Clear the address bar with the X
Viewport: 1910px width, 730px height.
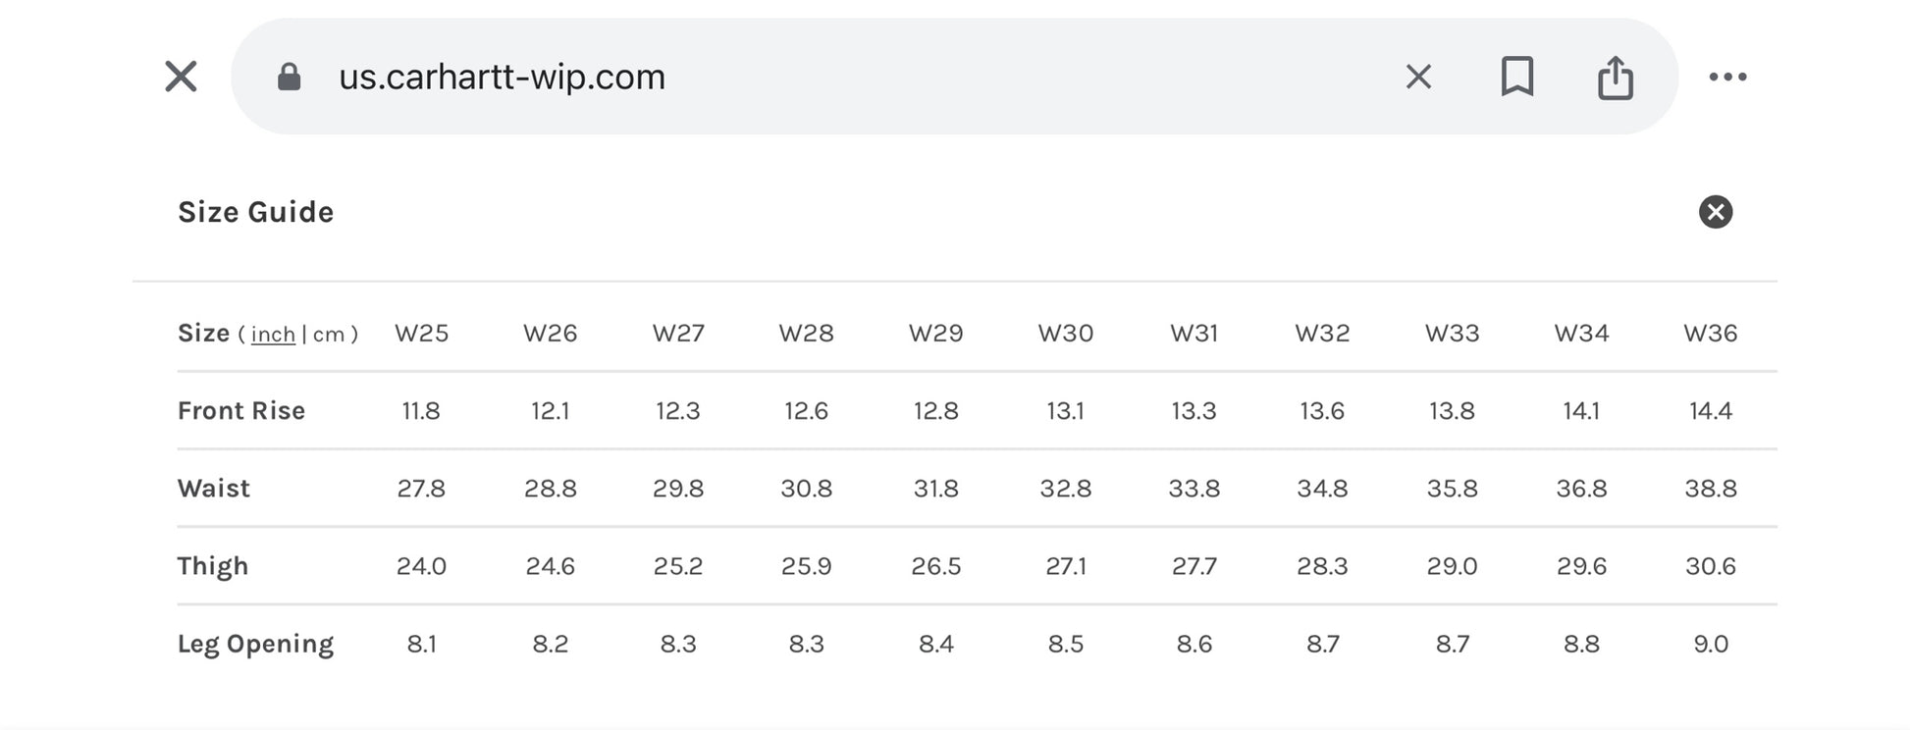1418,77
